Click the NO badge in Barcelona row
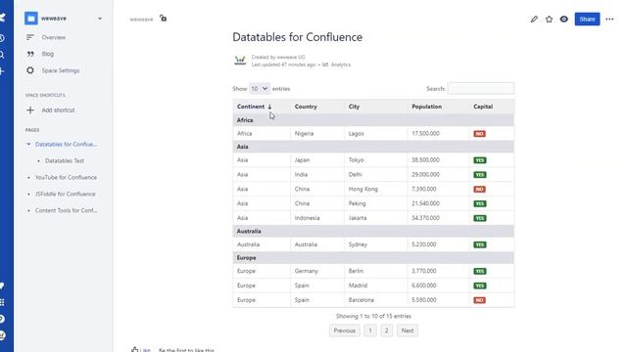 (479, 300)
